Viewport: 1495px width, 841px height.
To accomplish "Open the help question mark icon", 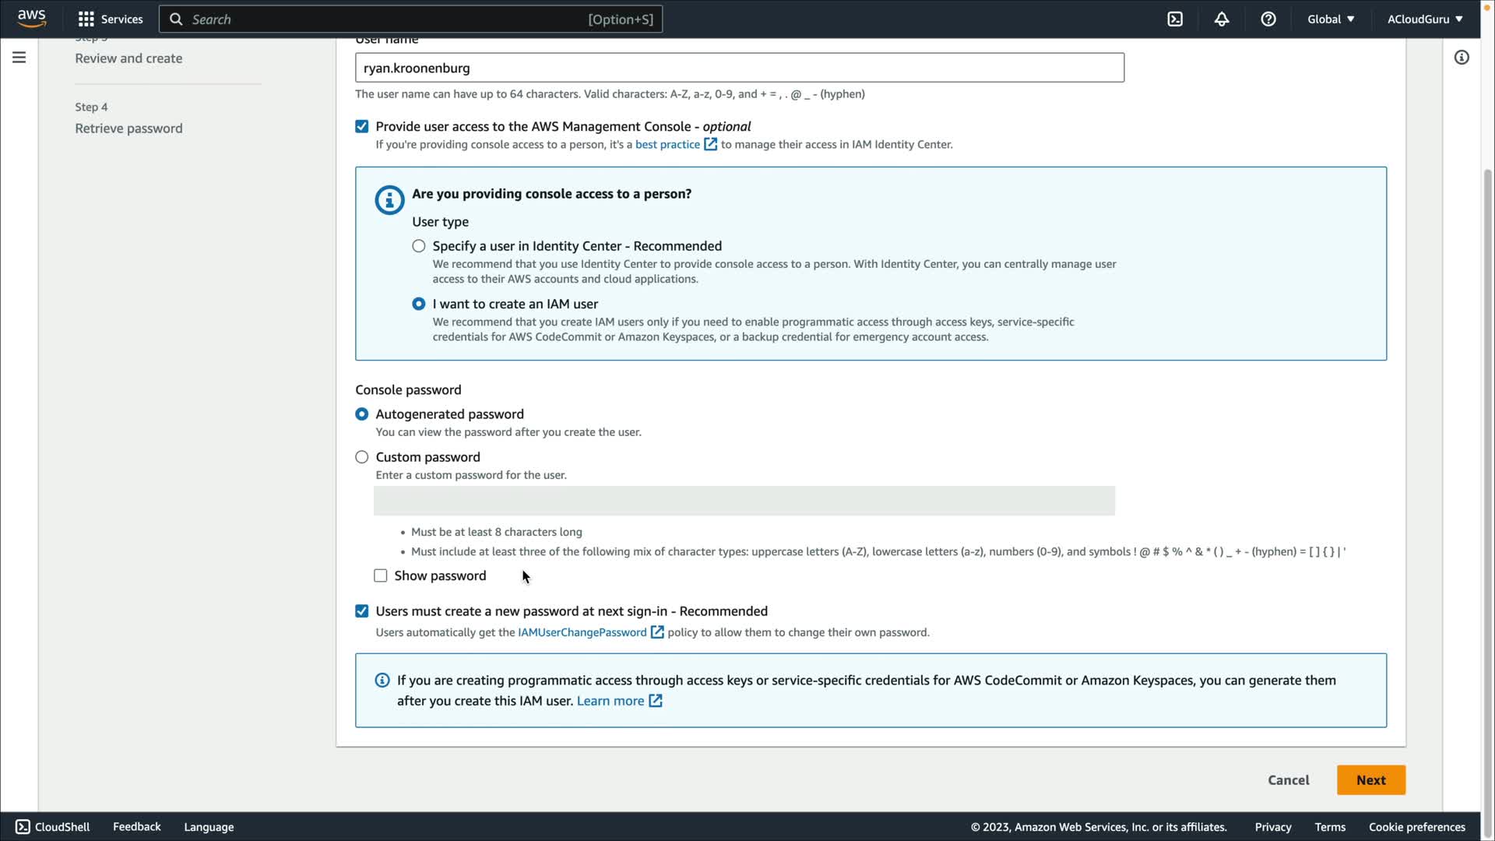I will point(1268,19).
